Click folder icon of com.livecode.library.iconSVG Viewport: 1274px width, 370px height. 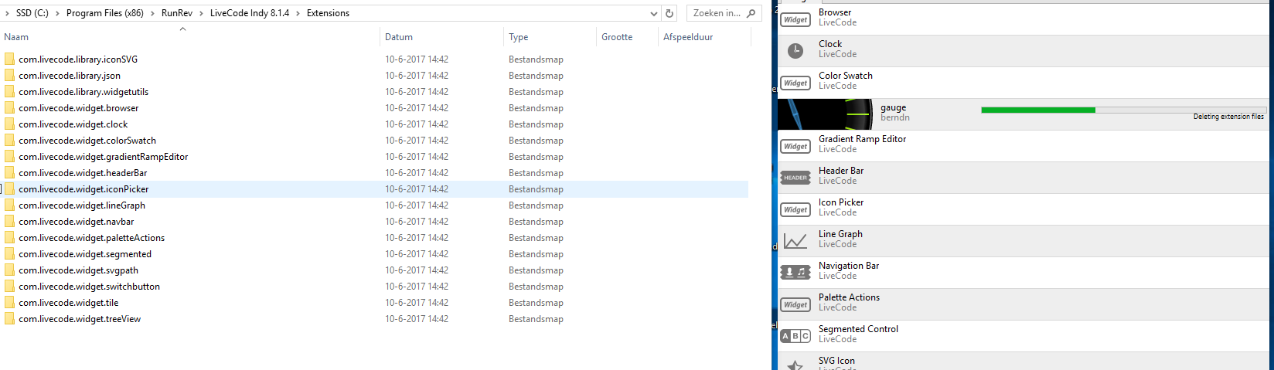click(x=9, y=59)
